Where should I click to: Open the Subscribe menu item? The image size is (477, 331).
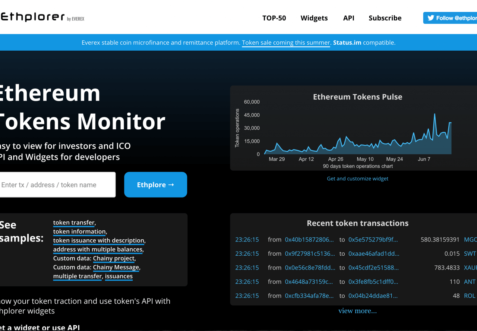(x=385, y=18)
